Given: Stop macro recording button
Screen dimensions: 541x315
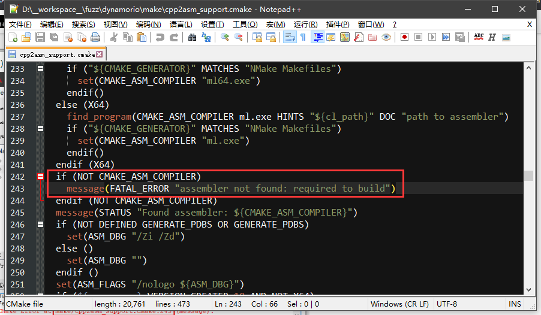Looking at the screenshot, I should pyautogui.click(x=418, y=37).
